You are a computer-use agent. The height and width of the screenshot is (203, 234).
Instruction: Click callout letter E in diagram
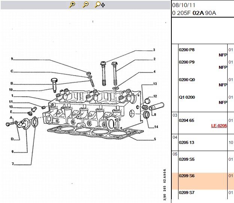coord(11,112)
